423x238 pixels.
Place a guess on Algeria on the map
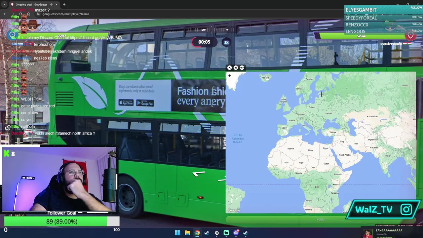[x=291, y=148]
